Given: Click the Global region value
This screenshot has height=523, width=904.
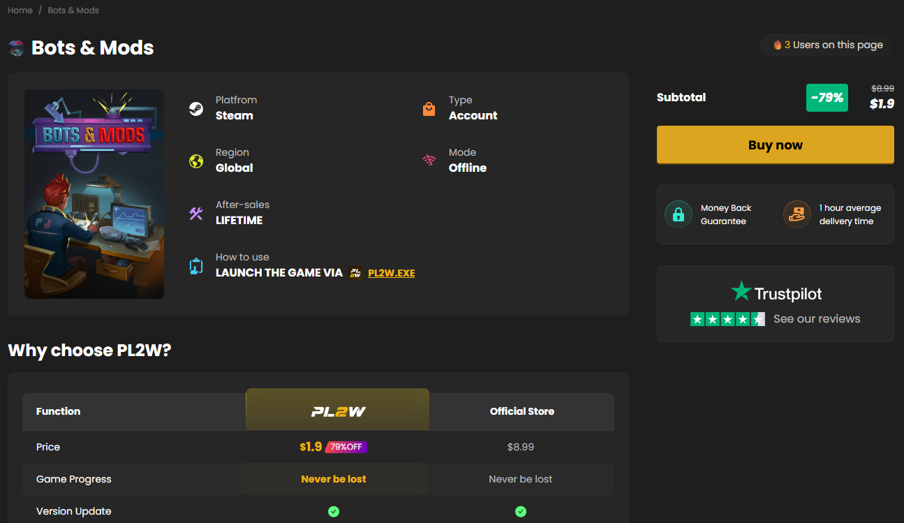Looking at the screenshot, I should 235,168.
